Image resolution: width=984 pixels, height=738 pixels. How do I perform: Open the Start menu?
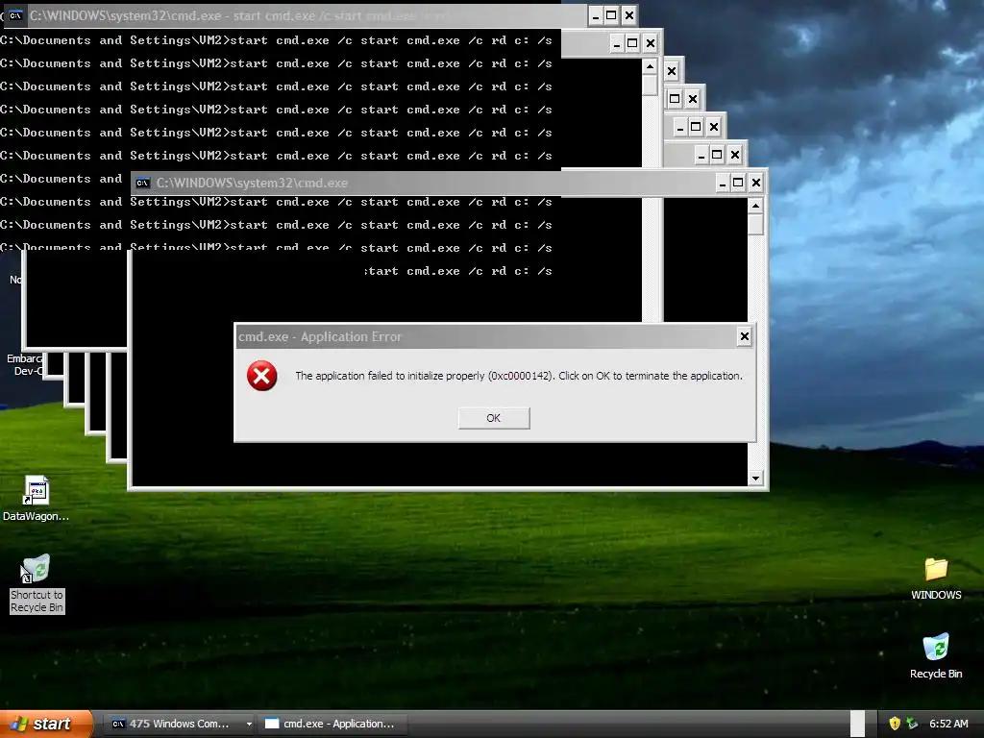pos(46,724)
